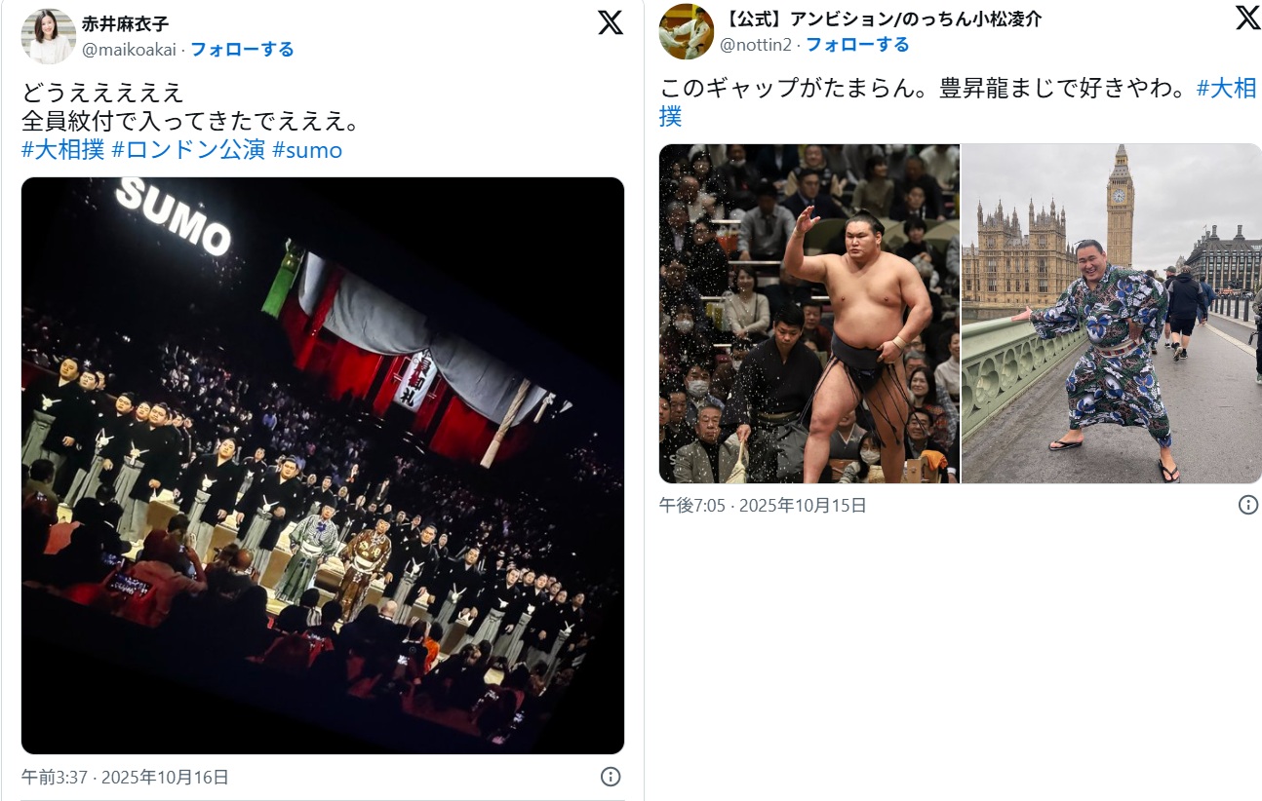Click the 午前3:37 · 2025年10月16日 timestamp
This screenshot has height=801, width=1262.
click(125, 777)
